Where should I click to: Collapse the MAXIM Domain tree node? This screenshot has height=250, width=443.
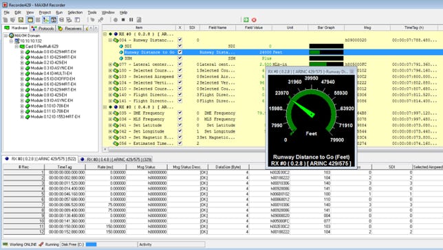(x=6, y=36)
